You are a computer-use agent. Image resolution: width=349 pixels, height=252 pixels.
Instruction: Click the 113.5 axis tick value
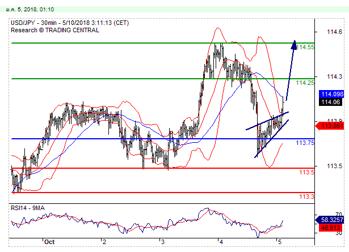[335, 166]
